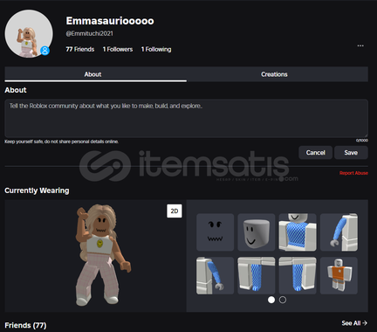Open the three-dots profile options menu

pyautogui.click(x=360, y=45)
